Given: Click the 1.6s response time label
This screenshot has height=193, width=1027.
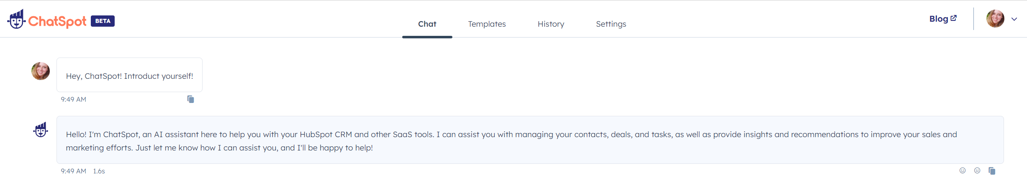Looking at the screenshot, I should point(99,171).
